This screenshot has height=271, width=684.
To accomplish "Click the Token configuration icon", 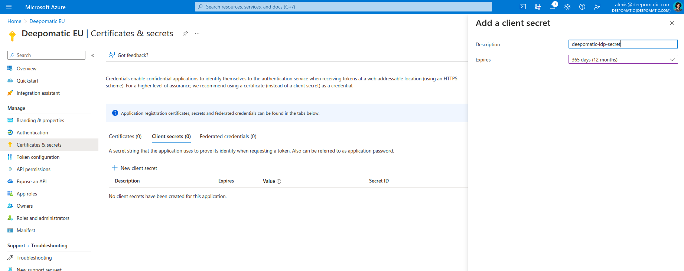I will (x=10, y=157).
